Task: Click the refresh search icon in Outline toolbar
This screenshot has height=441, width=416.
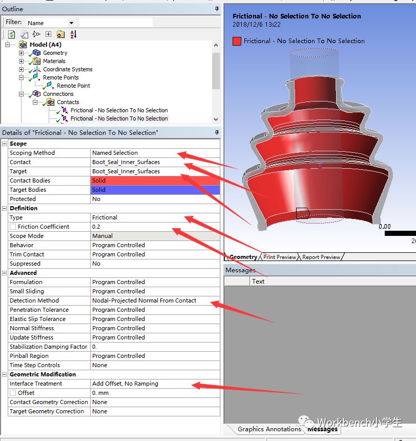Action: [x=11, y=34]
